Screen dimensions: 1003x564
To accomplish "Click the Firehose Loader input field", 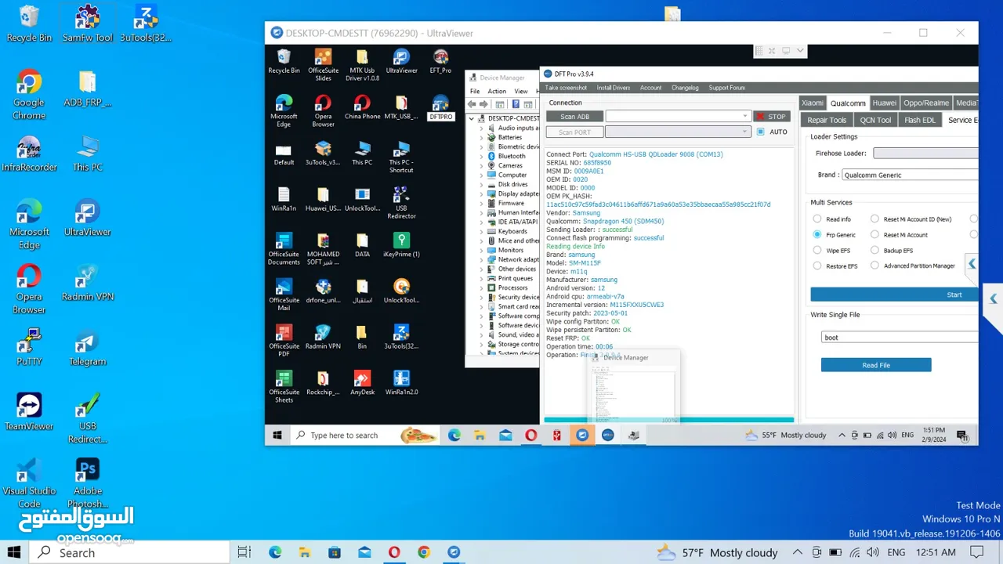I will pyautogui.click(x=925, y=154).
